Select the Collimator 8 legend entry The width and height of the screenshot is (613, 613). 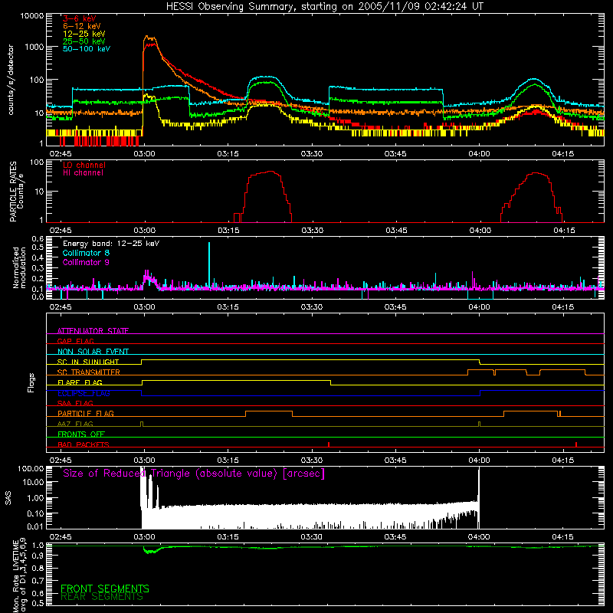tap(86, 253)
